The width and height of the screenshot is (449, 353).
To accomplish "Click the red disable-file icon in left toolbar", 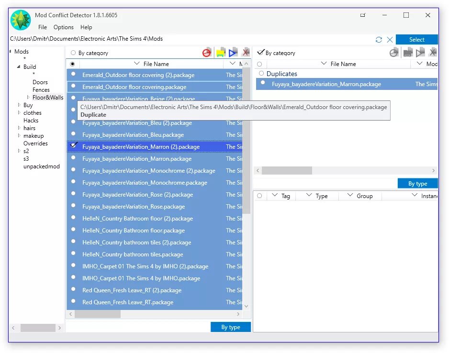I will click(207, 53).
